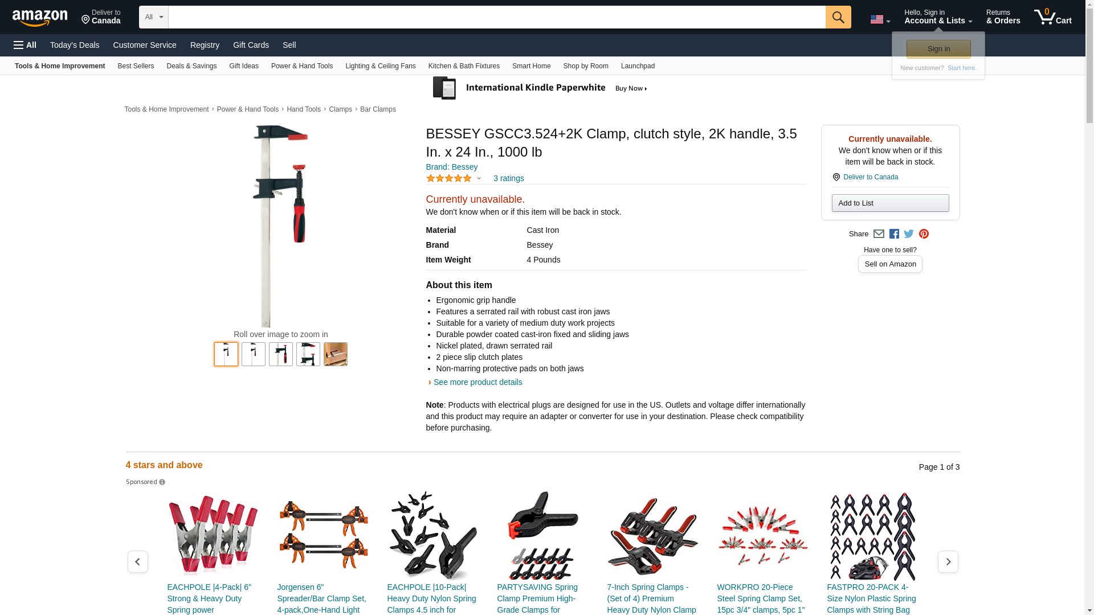Viewport: 1094px width, 615px height.
Task: Go to Gift Cards menu item
Action: click(251, 45)
